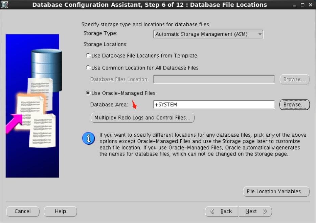Select Use Oracle-Managed Files option
Image resolution: width=316 pixels, height=223 pixels.
pos(88,93)
